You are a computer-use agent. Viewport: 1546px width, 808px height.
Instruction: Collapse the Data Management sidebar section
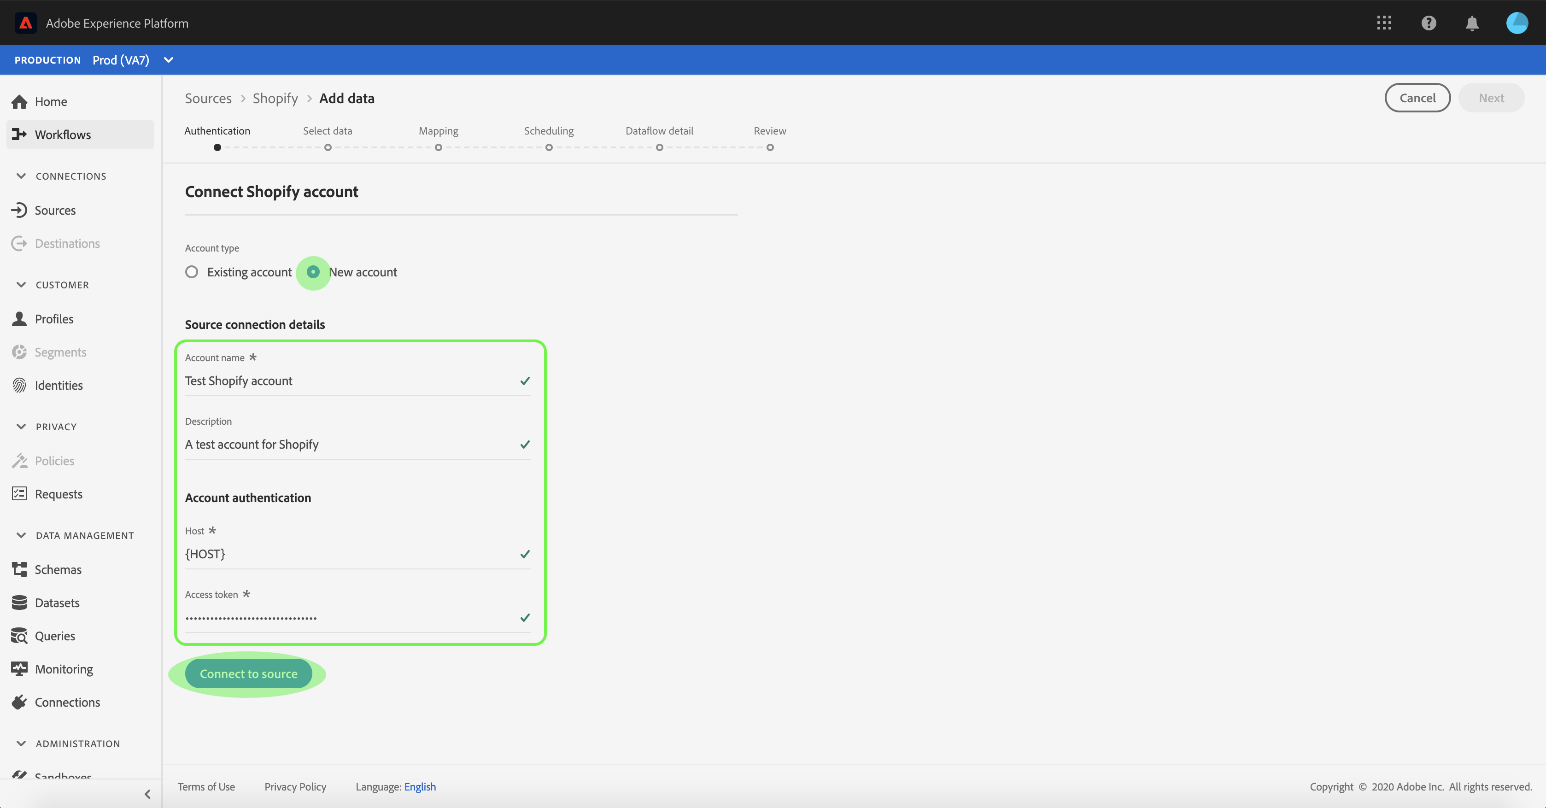(22, 535)
